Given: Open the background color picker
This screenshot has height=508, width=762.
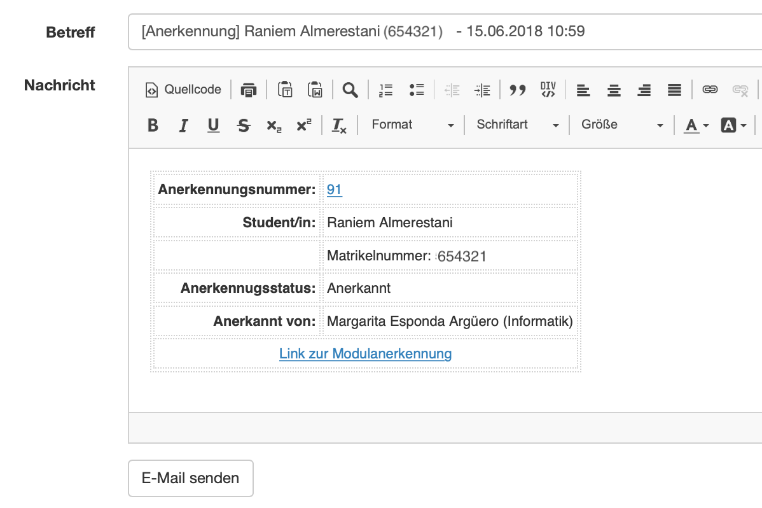Looking at the screenshot, I should [734, 125].
